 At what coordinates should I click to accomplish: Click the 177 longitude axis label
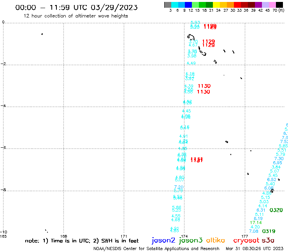(x=245, y=236)
